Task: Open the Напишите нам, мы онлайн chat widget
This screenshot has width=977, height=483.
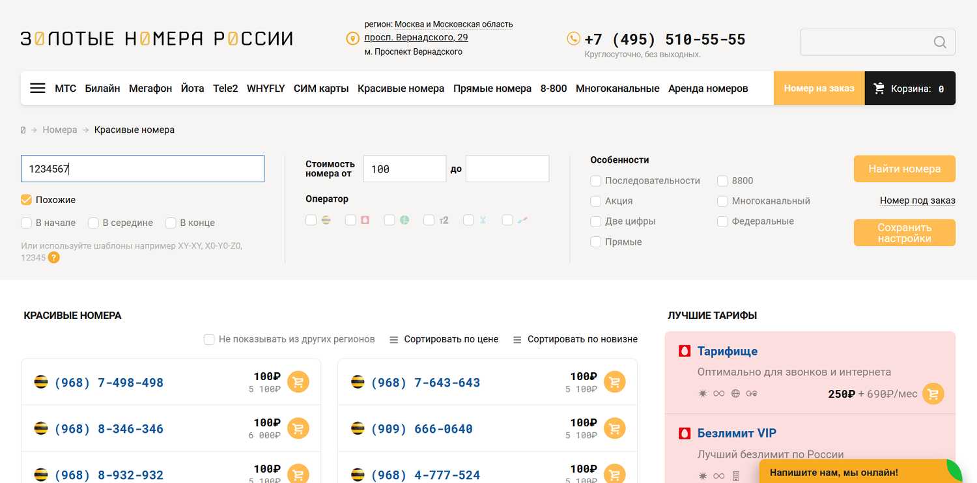Action: pos(860,471)
